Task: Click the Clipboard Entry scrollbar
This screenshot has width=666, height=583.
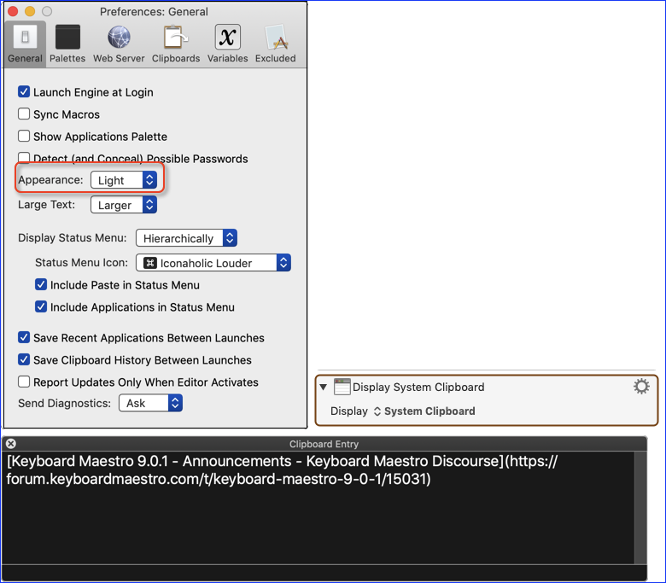Action: [x=640, y=508]
